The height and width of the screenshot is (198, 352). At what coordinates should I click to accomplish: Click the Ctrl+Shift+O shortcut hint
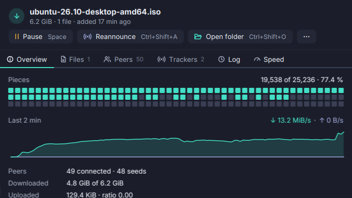268,37
